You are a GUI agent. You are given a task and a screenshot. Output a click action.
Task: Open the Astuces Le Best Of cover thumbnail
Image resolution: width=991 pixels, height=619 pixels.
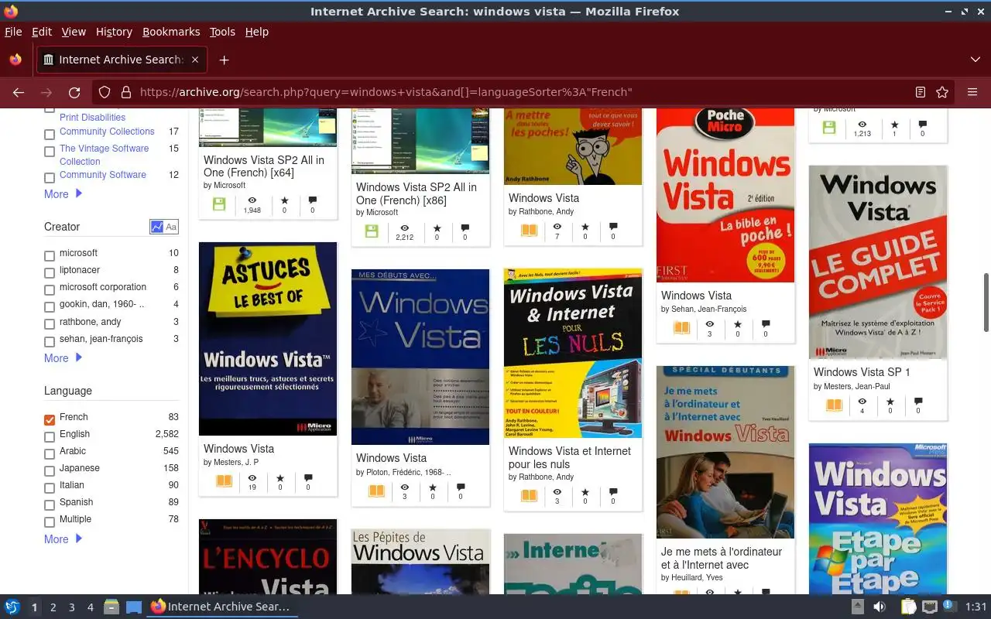coord(268,339)
